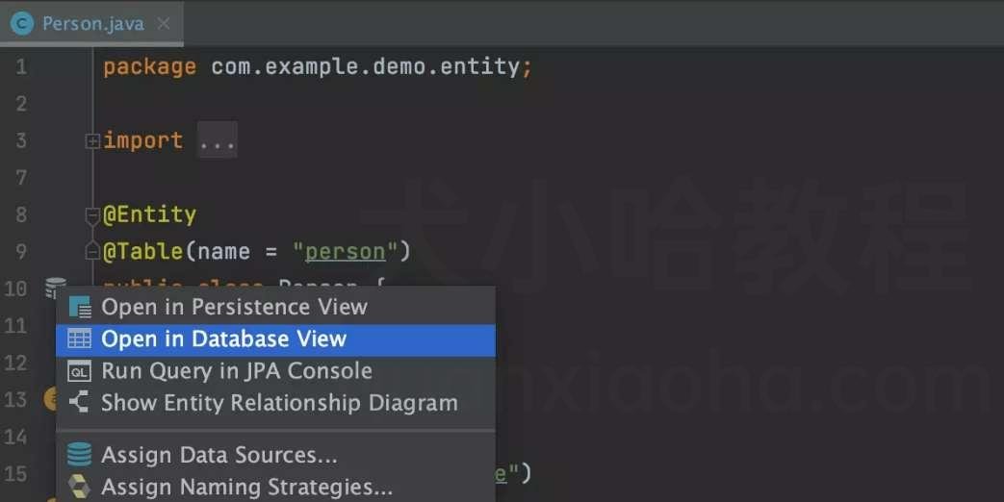1004x502 pixels.
Task: Click the Entity Relationship Diagram icon
Action: pos(79,403)
